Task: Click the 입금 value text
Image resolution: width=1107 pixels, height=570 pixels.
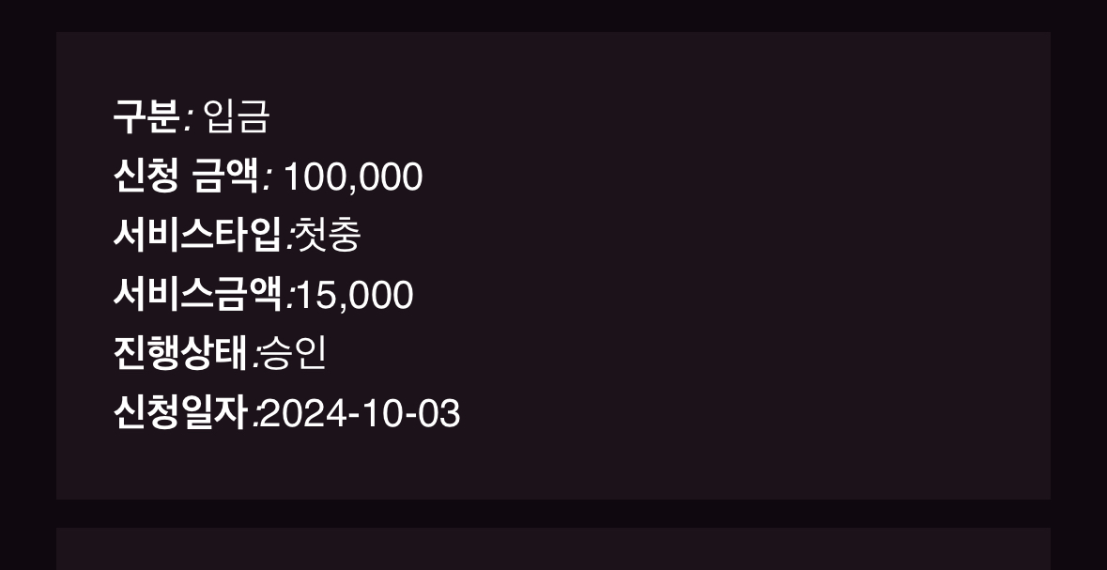Action: [x=237, y=116]
